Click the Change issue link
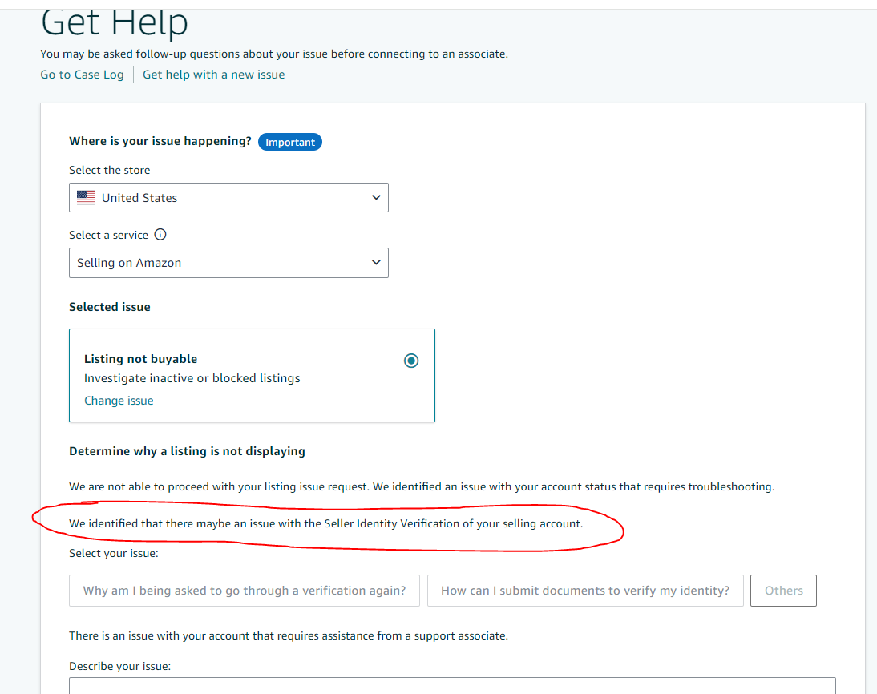 pyautogui.click(x=119, y=401)
